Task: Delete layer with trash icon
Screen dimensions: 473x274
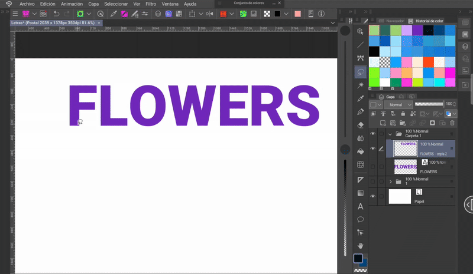Action: tap(452, 123)
